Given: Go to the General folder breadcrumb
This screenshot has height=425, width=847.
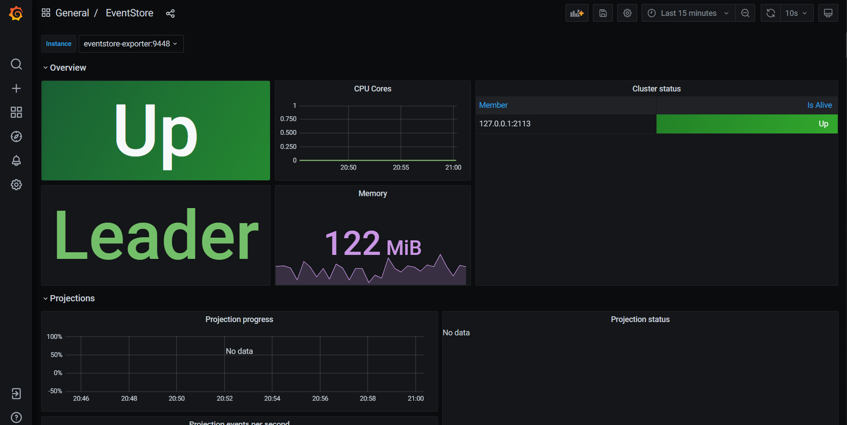Looking at the screenshot, I should [72, 13].
